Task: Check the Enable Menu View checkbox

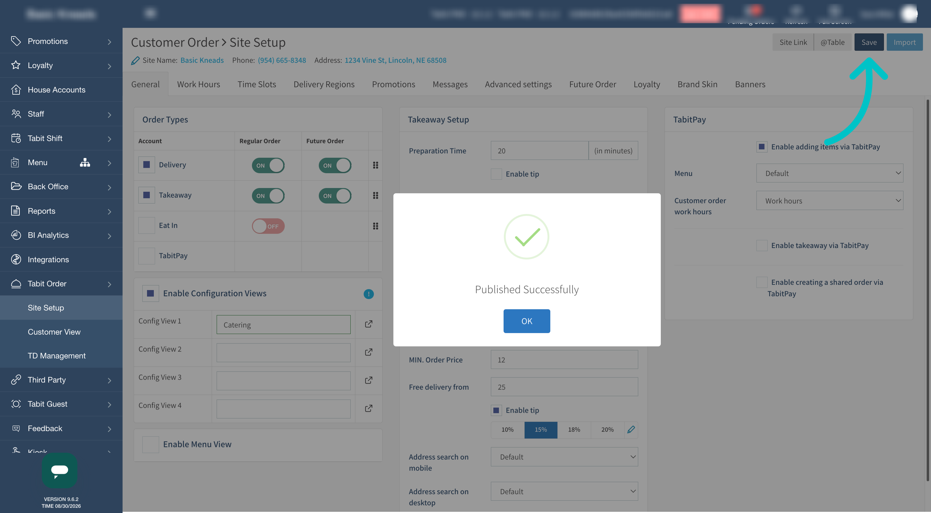Action: (150, 444)
